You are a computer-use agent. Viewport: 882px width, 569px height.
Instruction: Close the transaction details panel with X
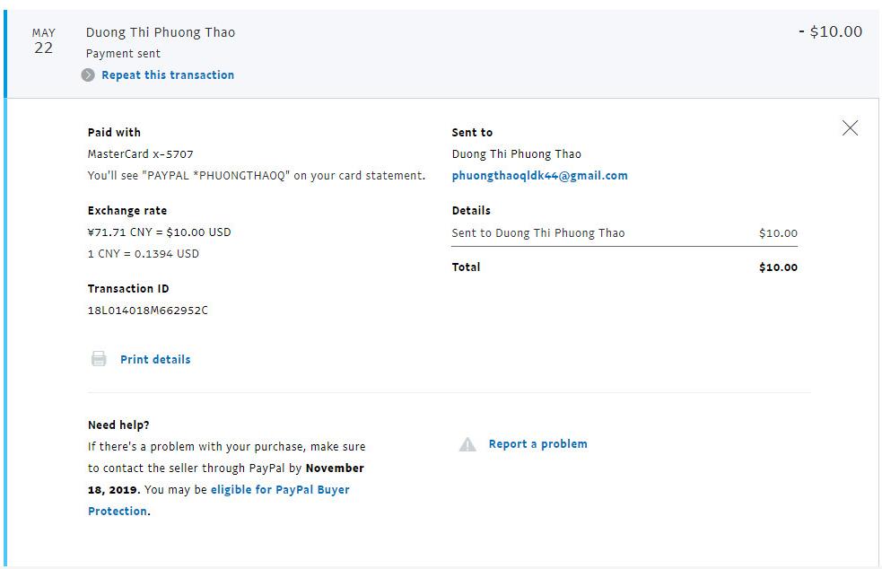(x=850, y=127)
